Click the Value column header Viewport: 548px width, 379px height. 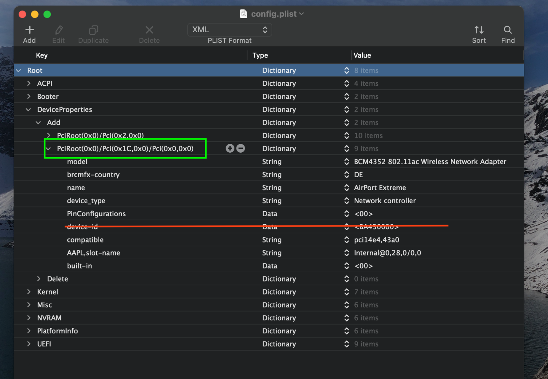click(x=362, y=55)
